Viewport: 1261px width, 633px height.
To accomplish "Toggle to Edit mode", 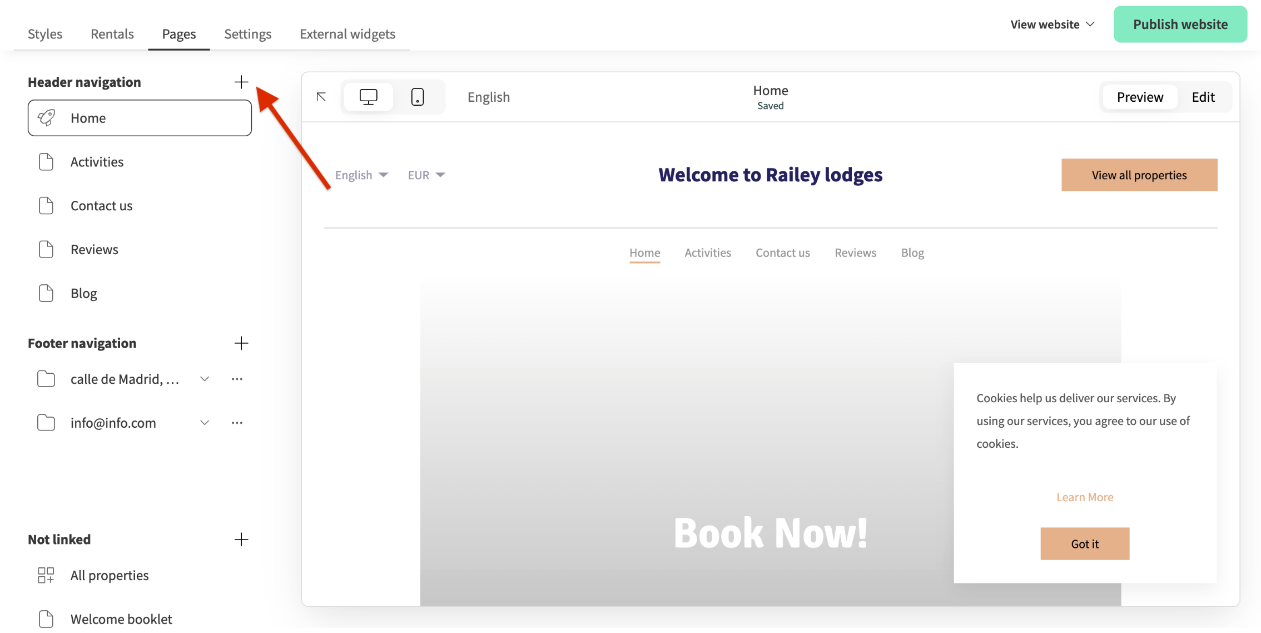I will point(1203,96).
